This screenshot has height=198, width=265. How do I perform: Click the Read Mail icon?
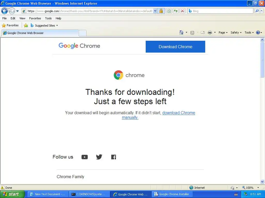tap(203, 33)
